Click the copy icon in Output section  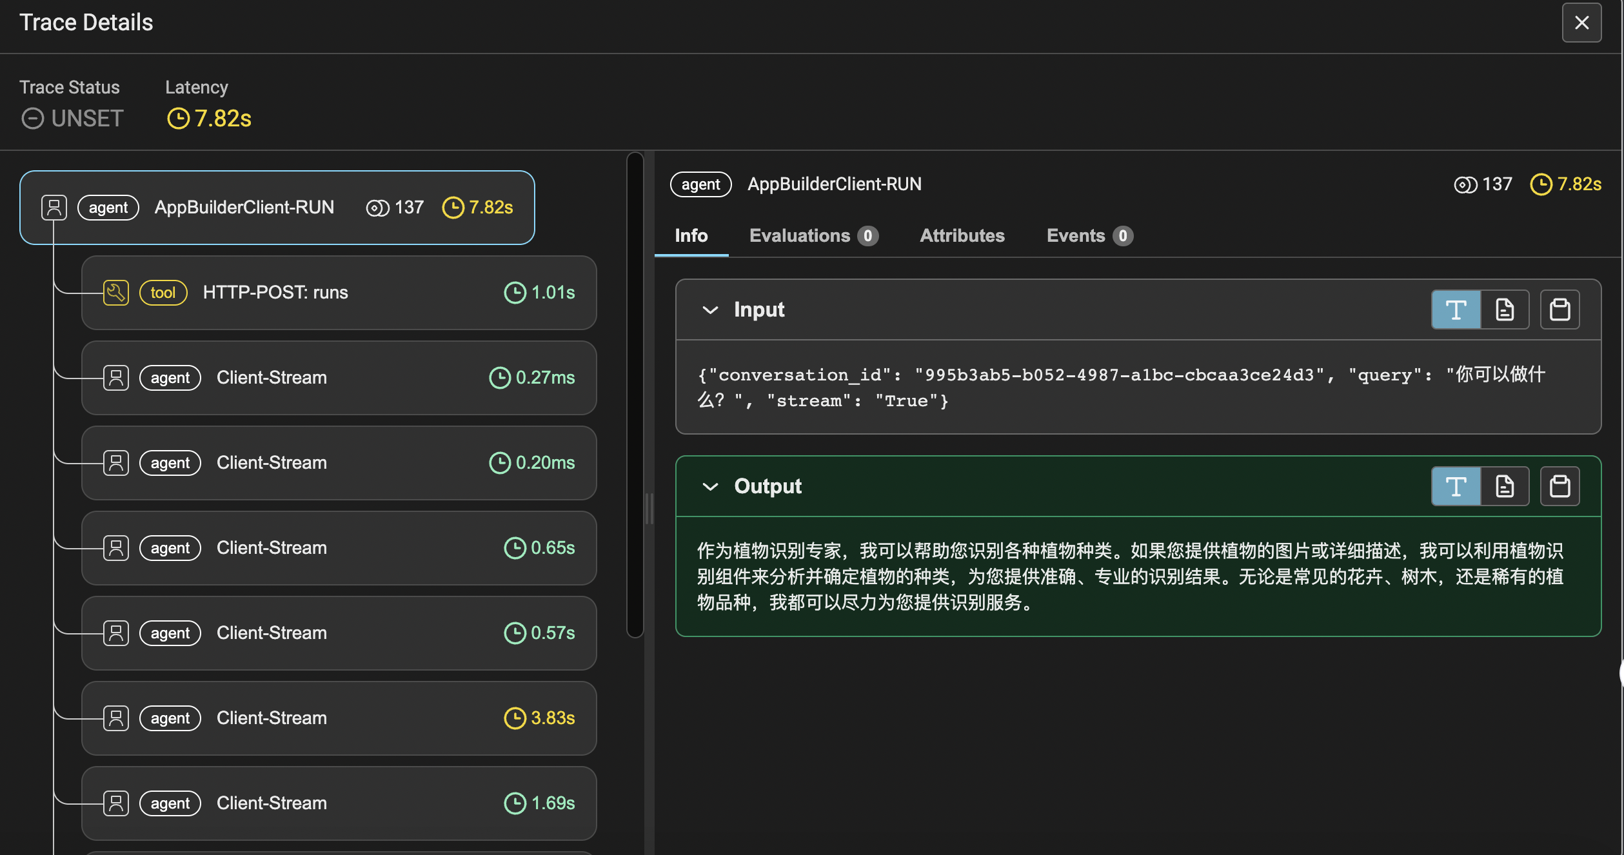point(1560,486)
